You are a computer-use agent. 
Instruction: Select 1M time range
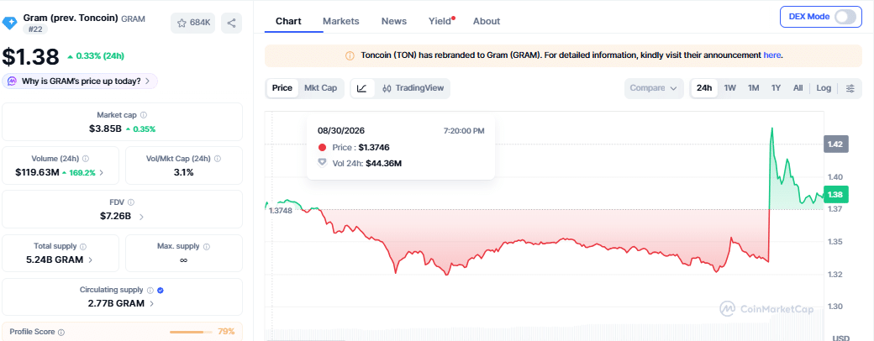pyautogui.click(x=754, y=88)
